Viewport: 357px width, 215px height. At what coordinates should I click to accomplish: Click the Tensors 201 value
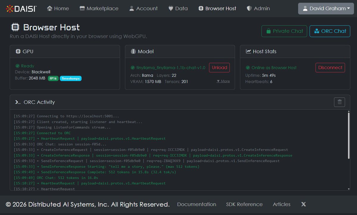tap(184, 81)
